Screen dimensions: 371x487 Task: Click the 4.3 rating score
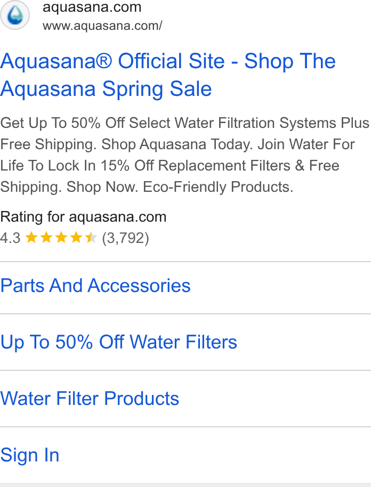[10, 238]
